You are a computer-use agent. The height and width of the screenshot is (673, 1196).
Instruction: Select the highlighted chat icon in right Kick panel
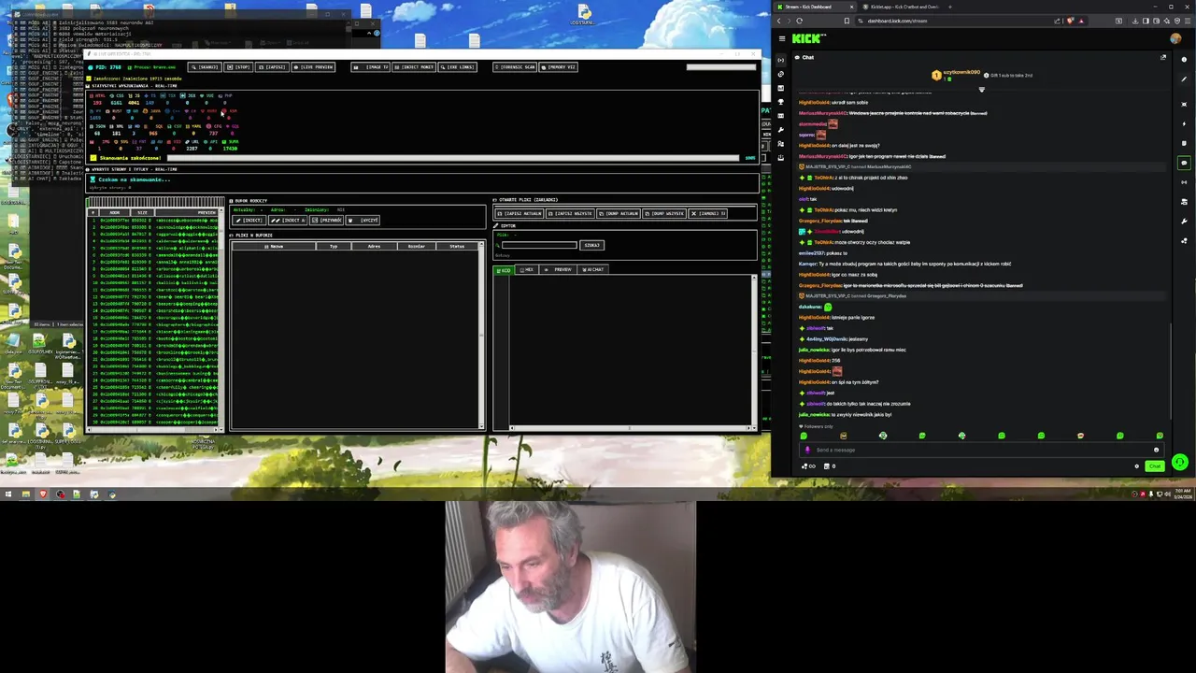click(1184, 163)
